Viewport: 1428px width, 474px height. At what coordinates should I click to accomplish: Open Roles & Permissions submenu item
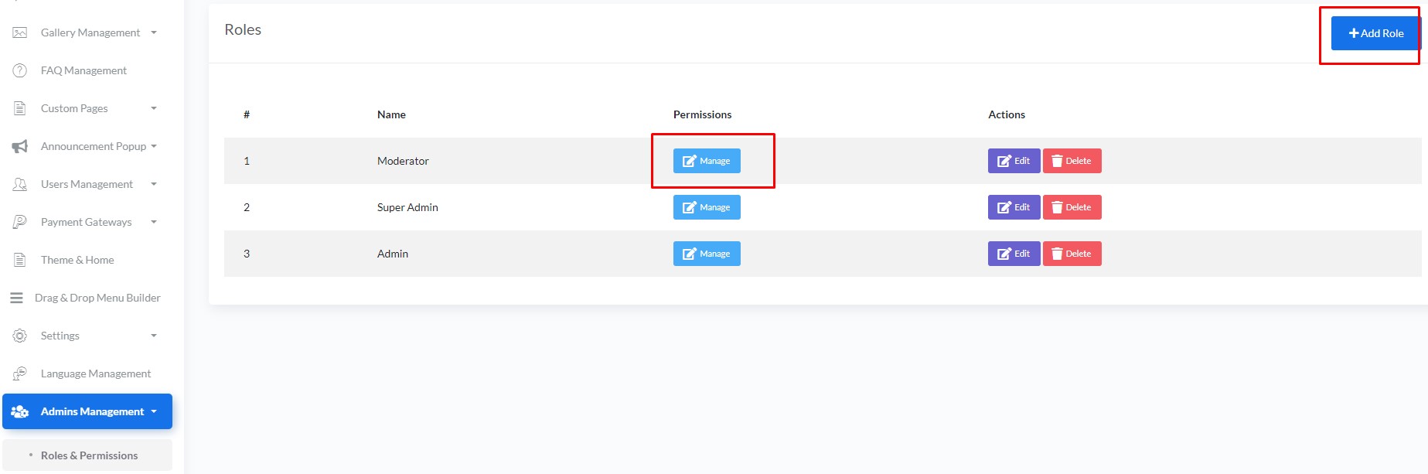click(x=89, y=455)
